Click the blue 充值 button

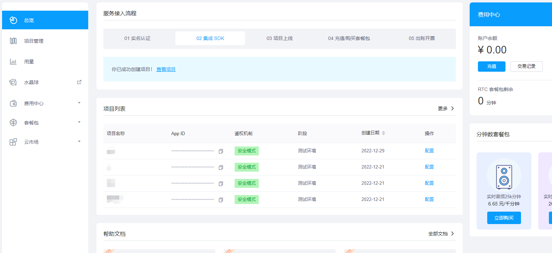coord(492,67)
